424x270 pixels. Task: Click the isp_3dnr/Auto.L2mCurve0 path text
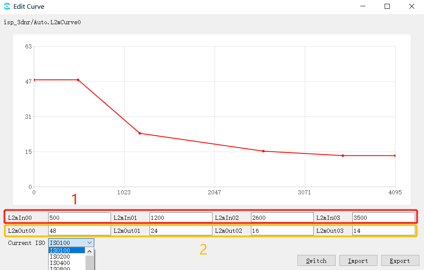click(x=42, y=23)
